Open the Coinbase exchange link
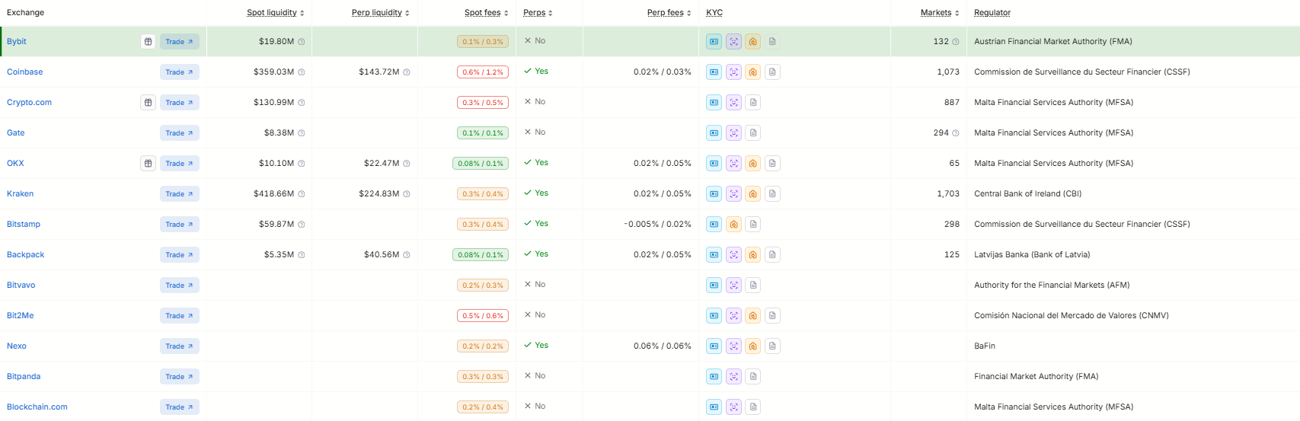 click(25, 72)
